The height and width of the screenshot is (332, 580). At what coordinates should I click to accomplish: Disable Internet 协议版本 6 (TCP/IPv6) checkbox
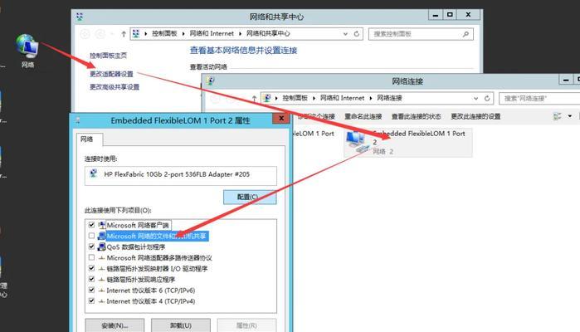click(91, 290)
